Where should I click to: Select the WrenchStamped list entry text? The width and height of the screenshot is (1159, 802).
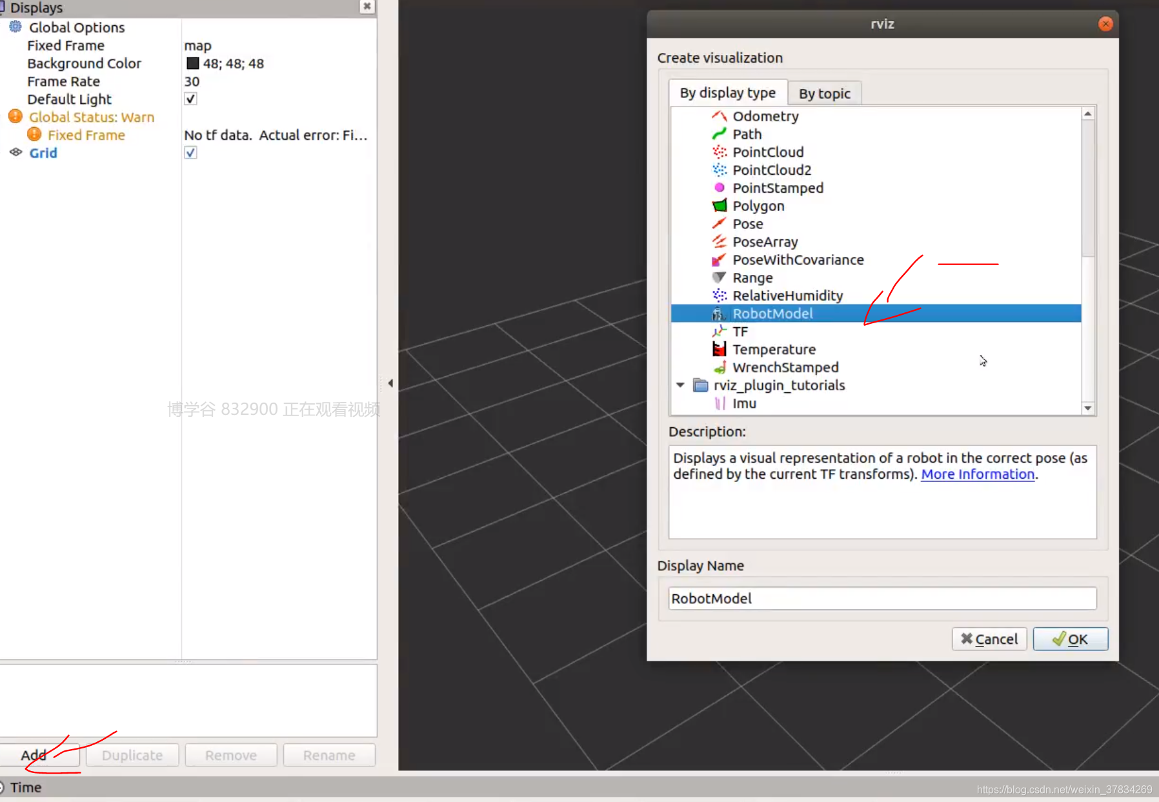pos(785,368)
